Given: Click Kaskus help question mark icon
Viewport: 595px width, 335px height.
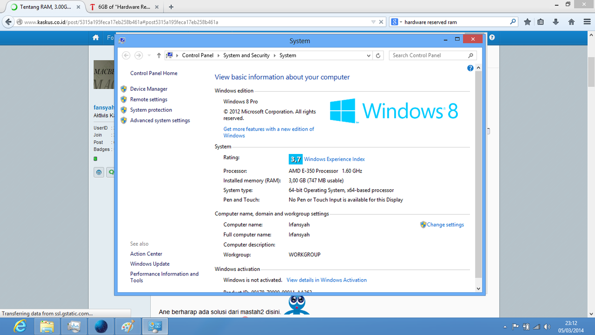Looking at the screenshot, I should point(492,38).
